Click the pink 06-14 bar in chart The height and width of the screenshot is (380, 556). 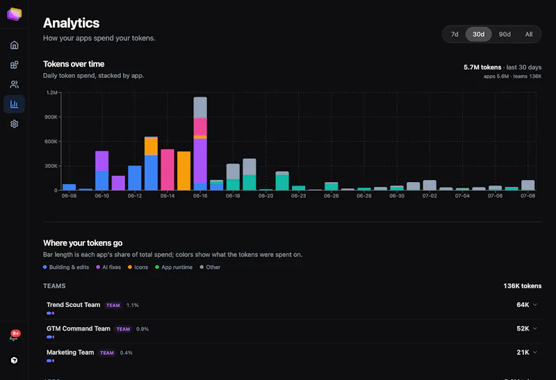tap(167, 170)
